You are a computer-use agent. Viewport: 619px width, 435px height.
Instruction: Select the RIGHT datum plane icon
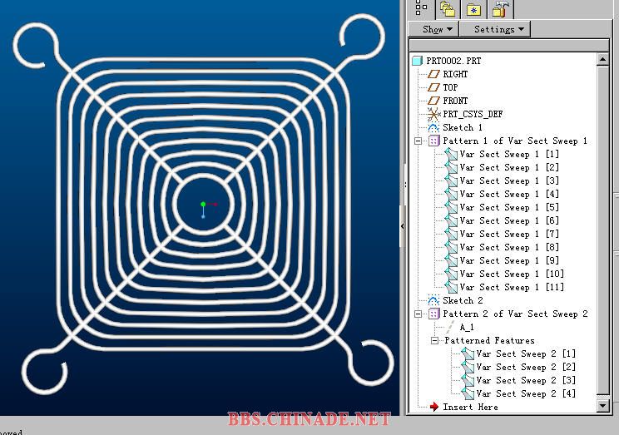coord(433,74)
